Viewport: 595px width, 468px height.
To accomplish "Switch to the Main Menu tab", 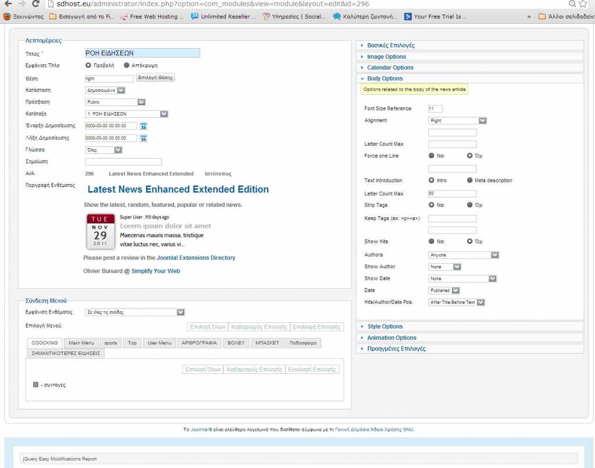I will coord(81,343).
